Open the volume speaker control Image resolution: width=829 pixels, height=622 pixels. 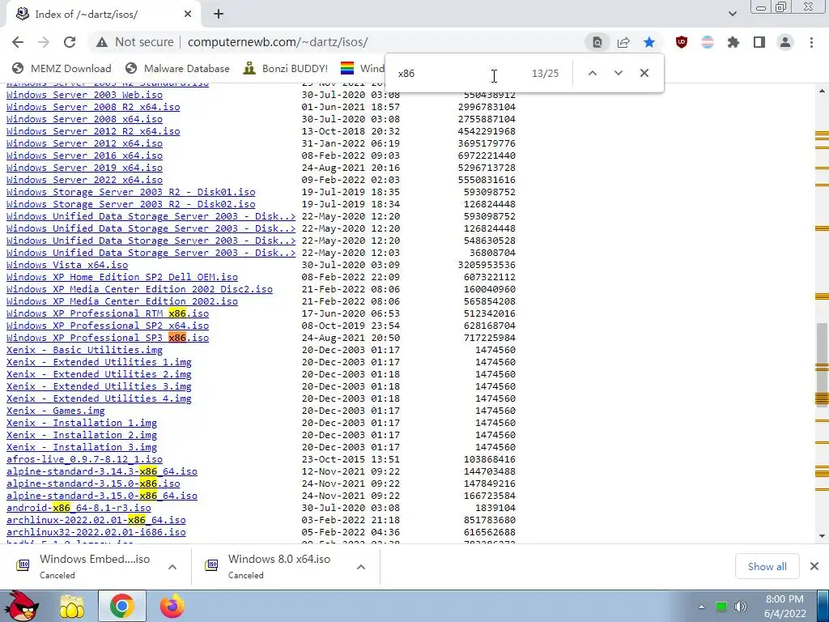(x=741, y=606)
